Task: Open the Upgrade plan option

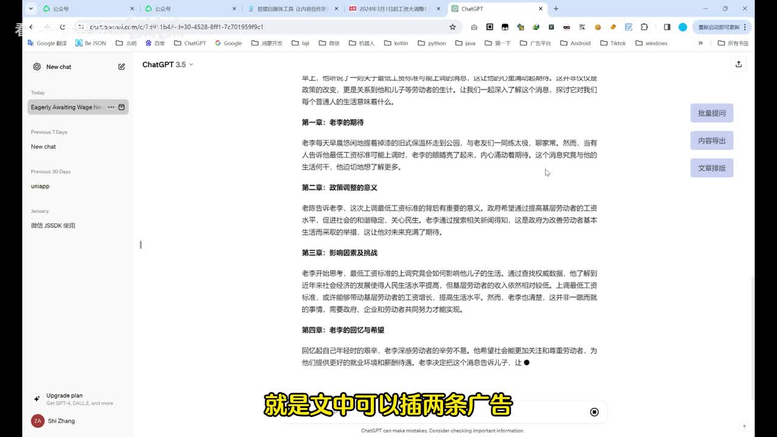Action: (x=64, y=396)
